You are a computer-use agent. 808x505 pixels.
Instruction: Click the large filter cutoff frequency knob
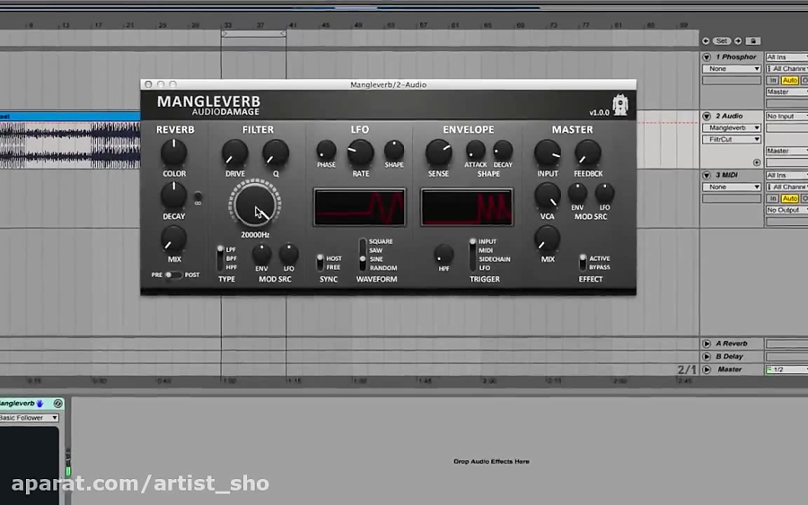(x=255, y=205)
